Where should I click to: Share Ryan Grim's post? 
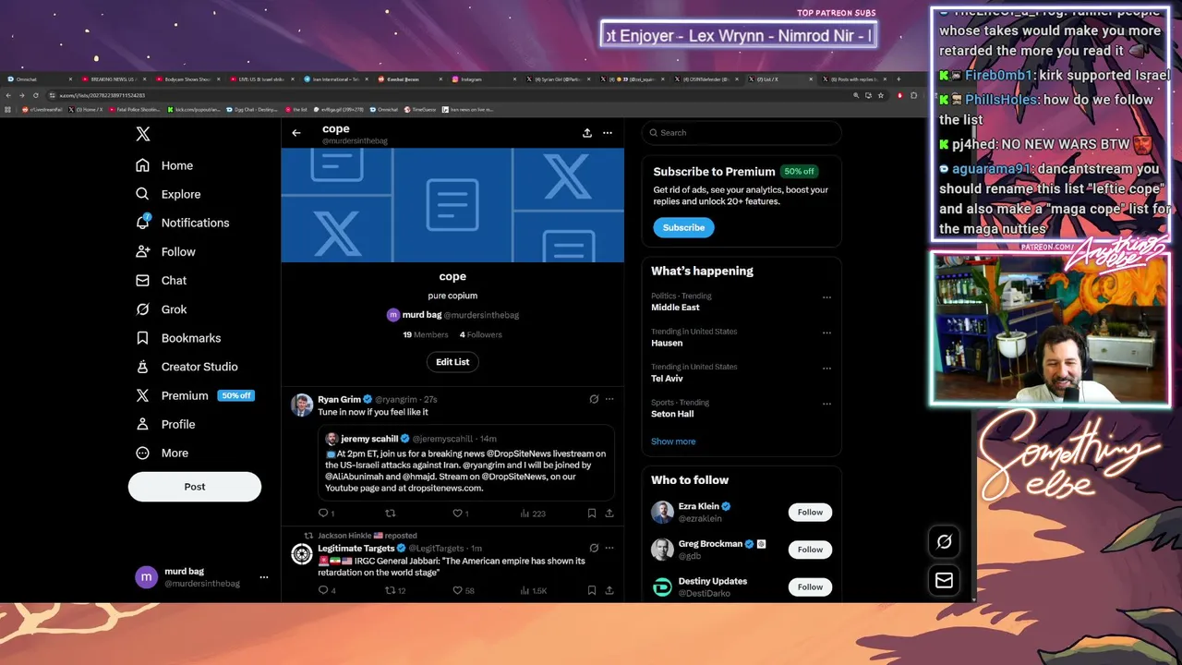609,514
